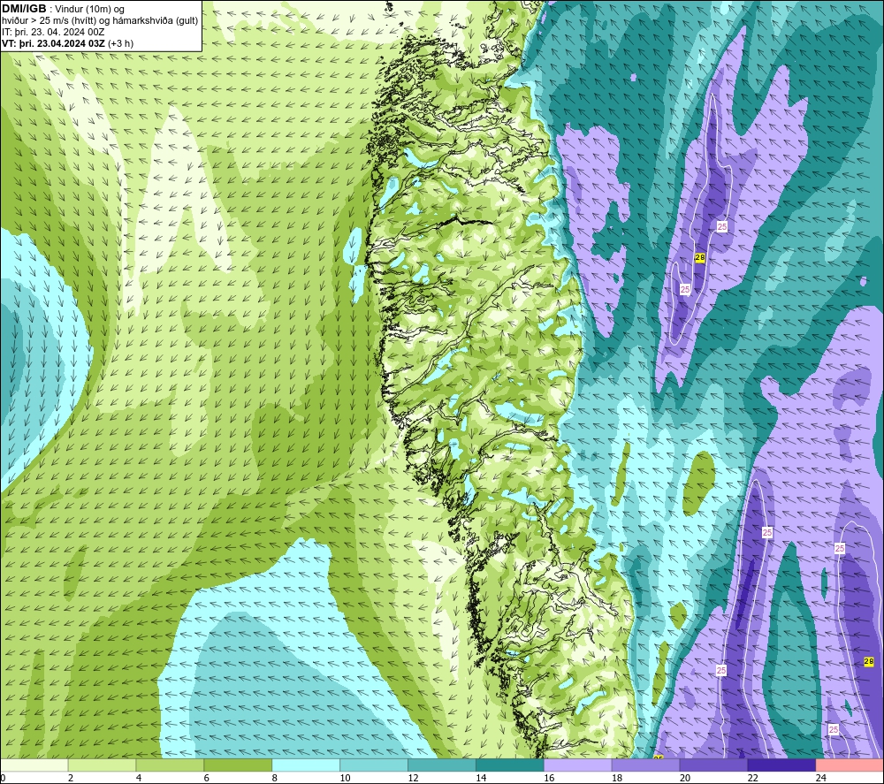The width and height of the screenshot is (884, 784).
Task: Click the yellow 28 gust label between two 25 labels
Action: point(700,257)
